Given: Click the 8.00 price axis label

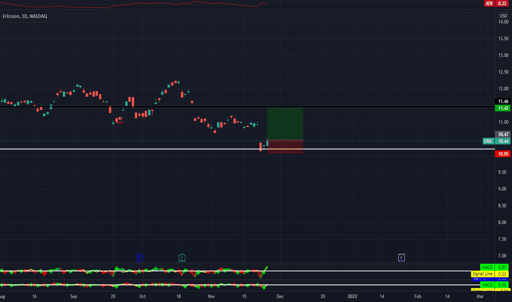Looking at the screenshot, I should coord(502,222).
